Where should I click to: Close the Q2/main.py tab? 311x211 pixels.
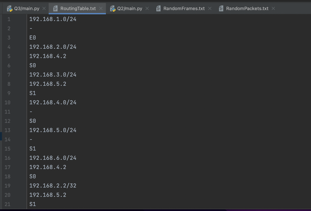click(147, 9)
